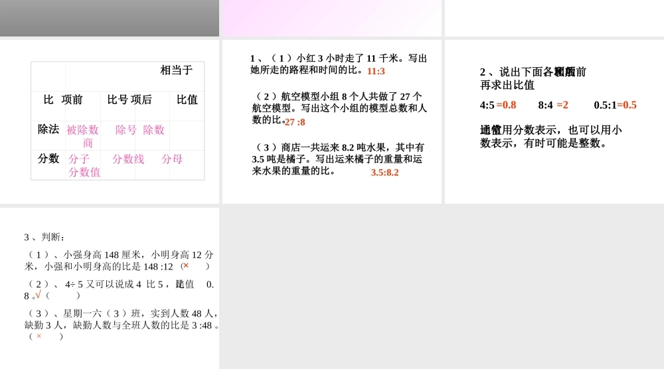Click the 比值 table cell
The height and width of the screenshot is (369, 664).
[x=187, y=100]
